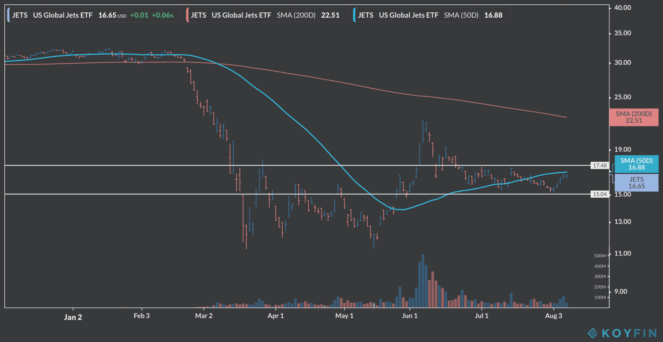The image size is (663, 342).
Task: Click the 19.00 price axis value
Action: (623, 150)
